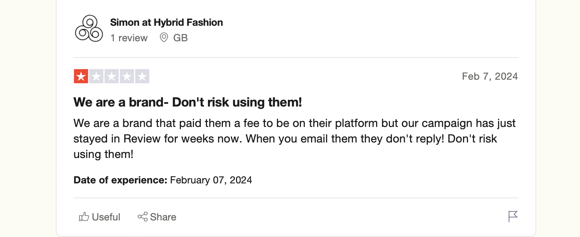
Task: Click the third grey rating star
Action: point(112,76)
